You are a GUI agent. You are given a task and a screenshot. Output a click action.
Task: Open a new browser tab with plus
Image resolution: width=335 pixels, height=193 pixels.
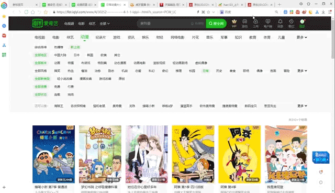click(x=279, y=4)
